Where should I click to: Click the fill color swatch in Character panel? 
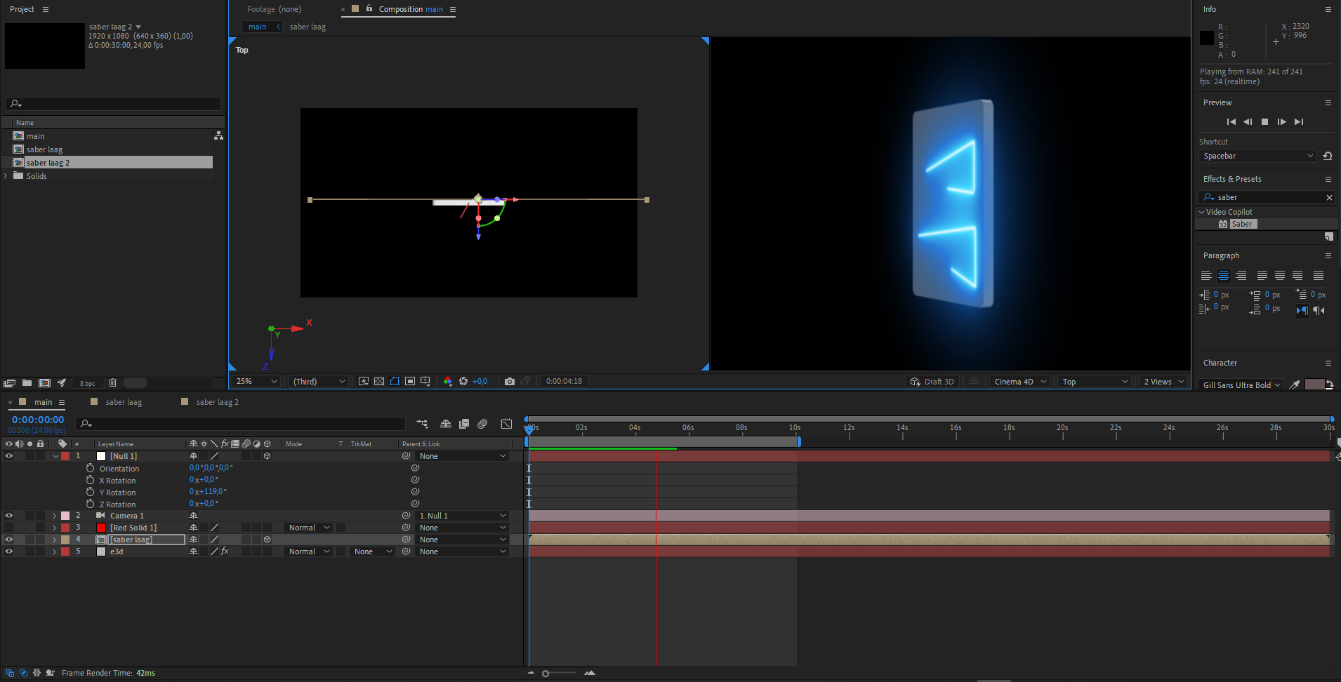pos(1314,385)
